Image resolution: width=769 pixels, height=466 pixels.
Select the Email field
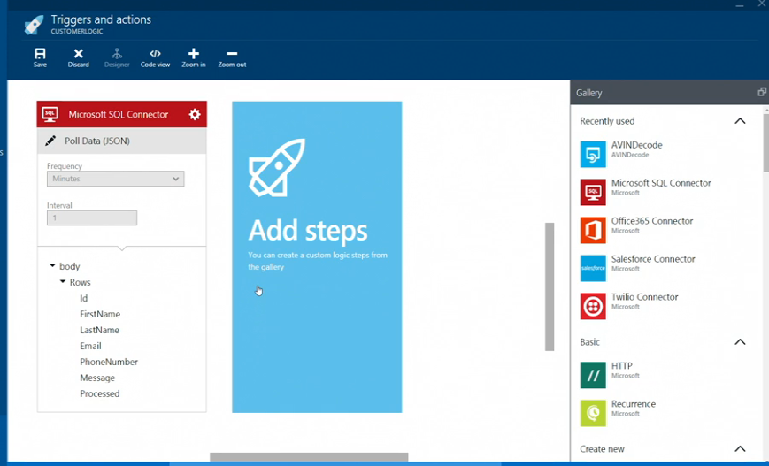(91, 346)
